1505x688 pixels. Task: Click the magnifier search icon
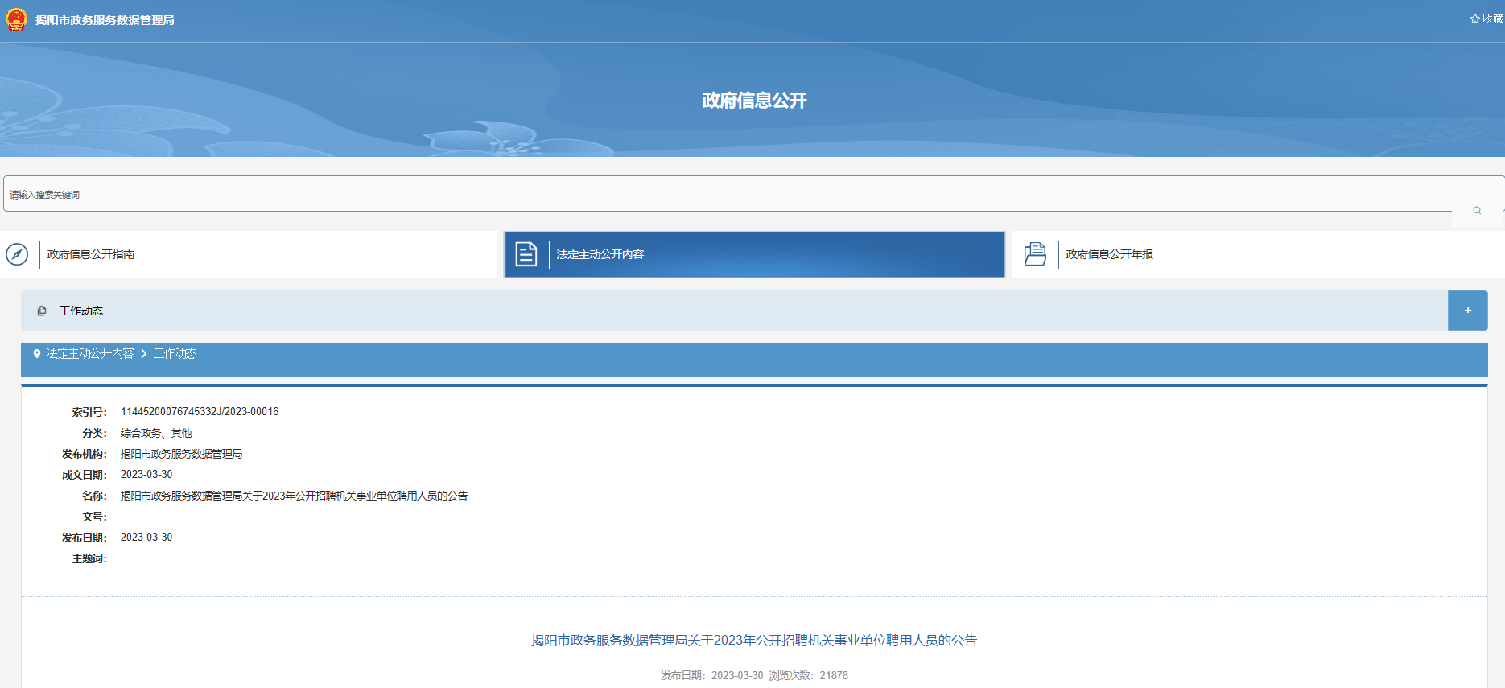(1477, 210)
